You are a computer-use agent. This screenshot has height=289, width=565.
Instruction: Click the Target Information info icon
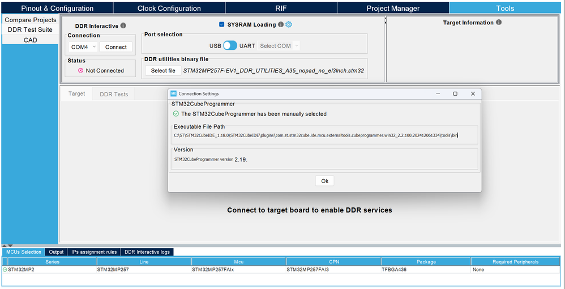(x=499, y=22)
